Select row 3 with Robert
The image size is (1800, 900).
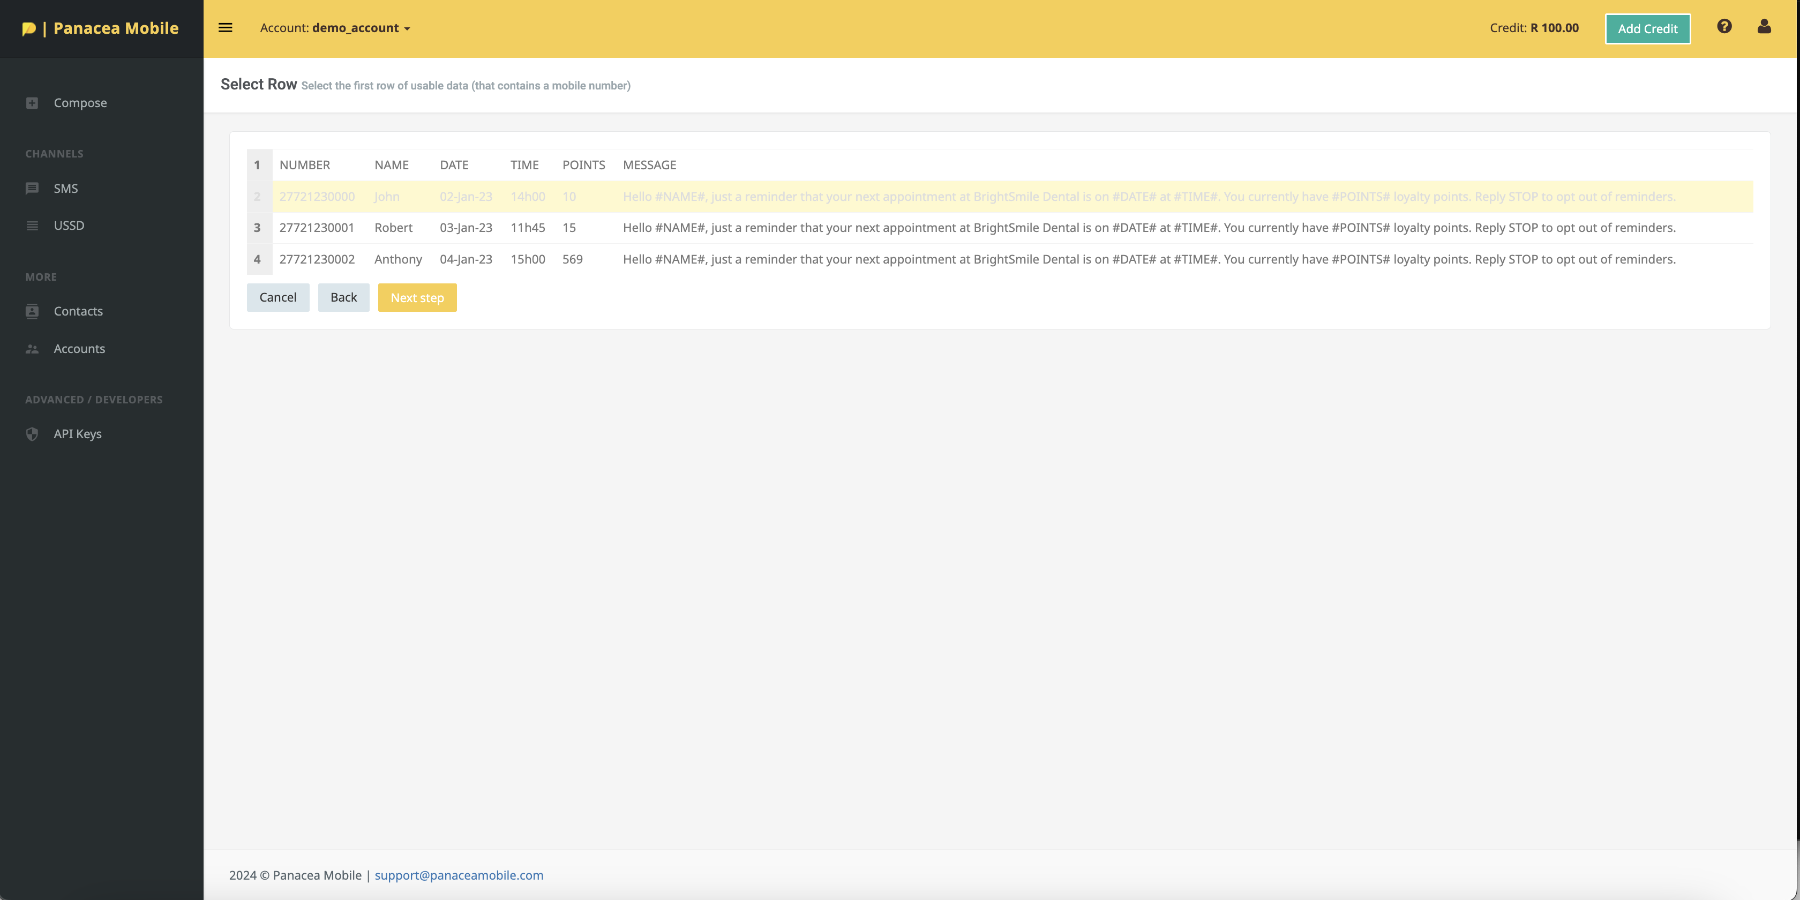393,228
